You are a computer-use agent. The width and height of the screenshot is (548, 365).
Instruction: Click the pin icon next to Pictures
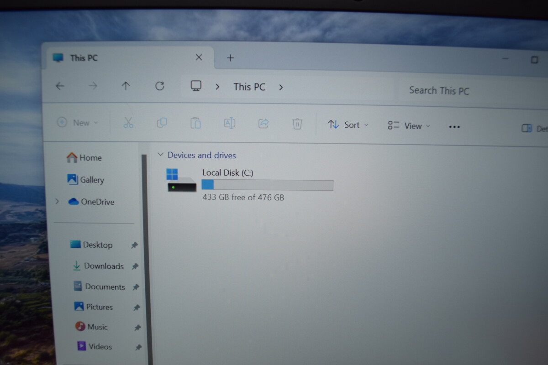(x=137, y=308)
